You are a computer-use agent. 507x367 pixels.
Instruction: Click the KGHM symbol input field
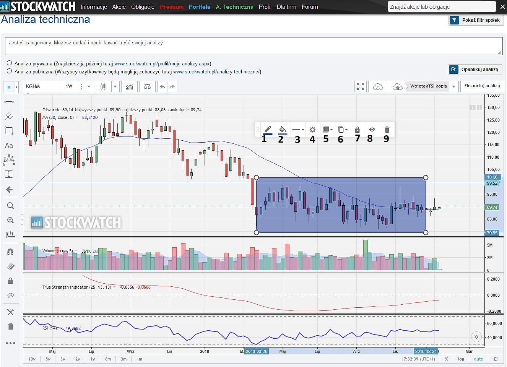pyautogui.click(x=42, y=86)
